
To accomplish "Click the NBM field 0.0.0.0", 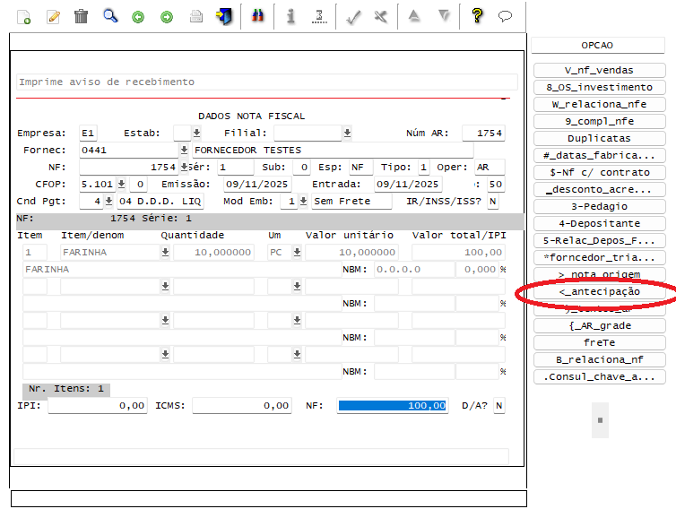I will click(x=415, y=270).
